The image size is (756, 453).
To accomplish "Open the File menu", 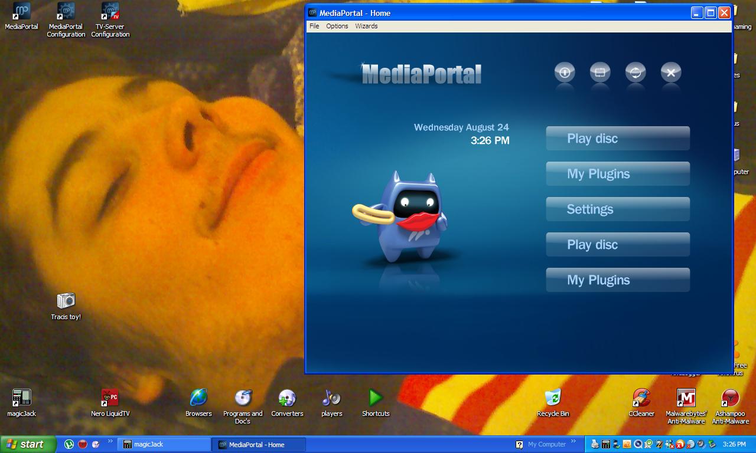I will (x=314, y=26).
